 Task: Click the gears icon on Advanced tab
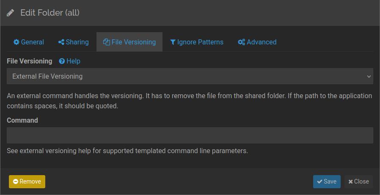coord(241,42)
